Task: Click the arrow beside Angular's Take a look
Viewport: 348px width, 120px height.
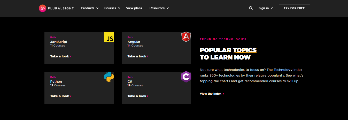Action: 148,56
